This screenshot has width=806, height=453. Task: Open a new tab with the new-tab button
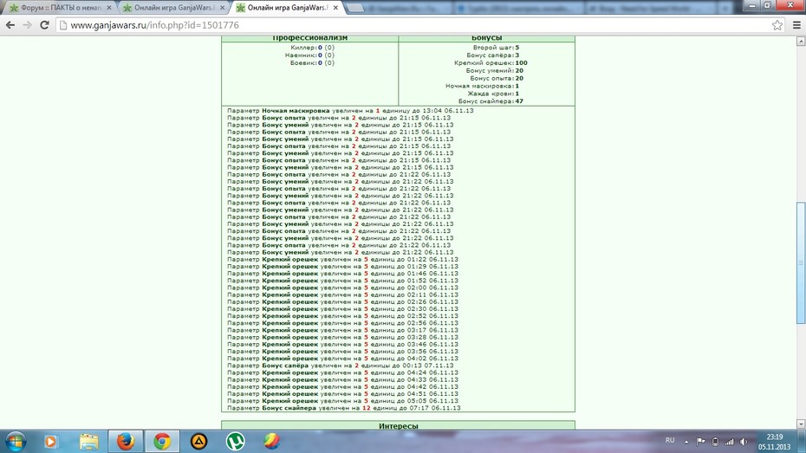(354, 8)
